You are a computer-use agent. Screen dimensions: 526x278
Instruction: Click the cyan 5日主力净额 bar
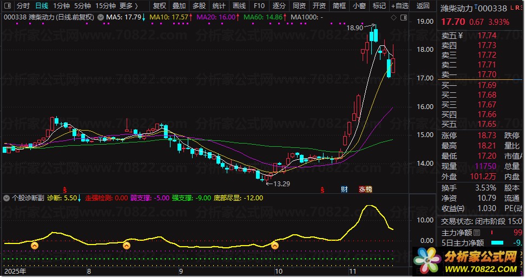pyautogui.click(x=497, y=243)
